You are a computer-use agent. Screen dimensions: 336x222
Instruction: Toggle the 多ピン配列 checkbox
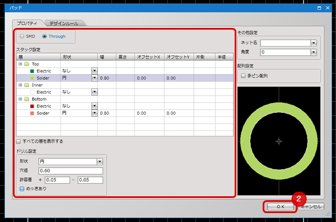click(243, 76)
